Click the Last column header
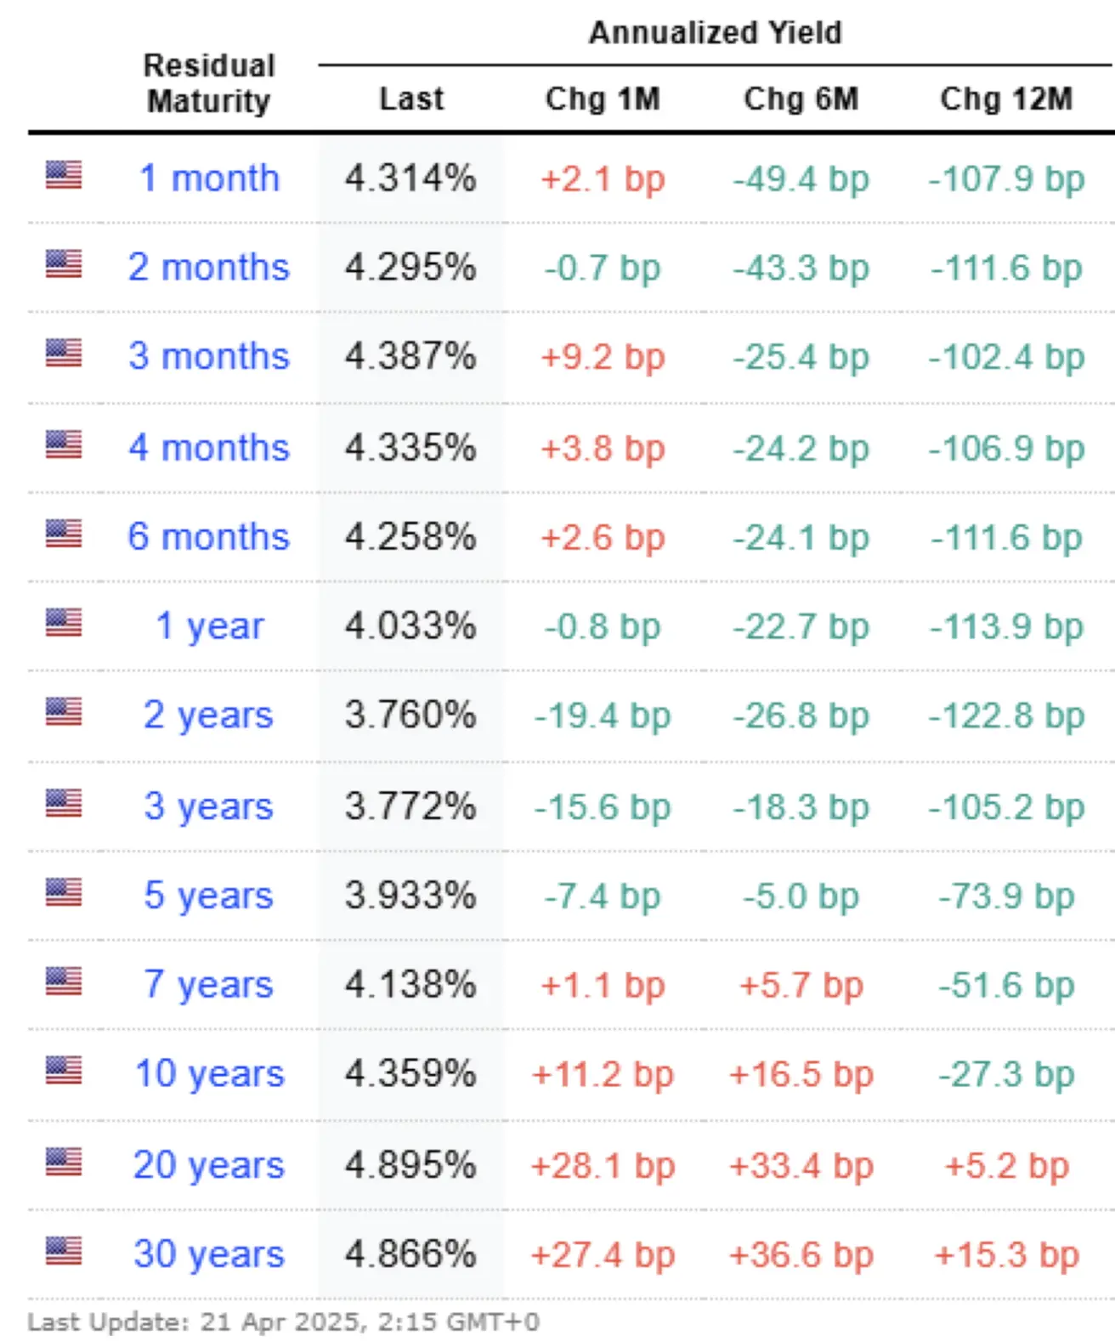The image size is (1115, 1341). coord(411,99)
